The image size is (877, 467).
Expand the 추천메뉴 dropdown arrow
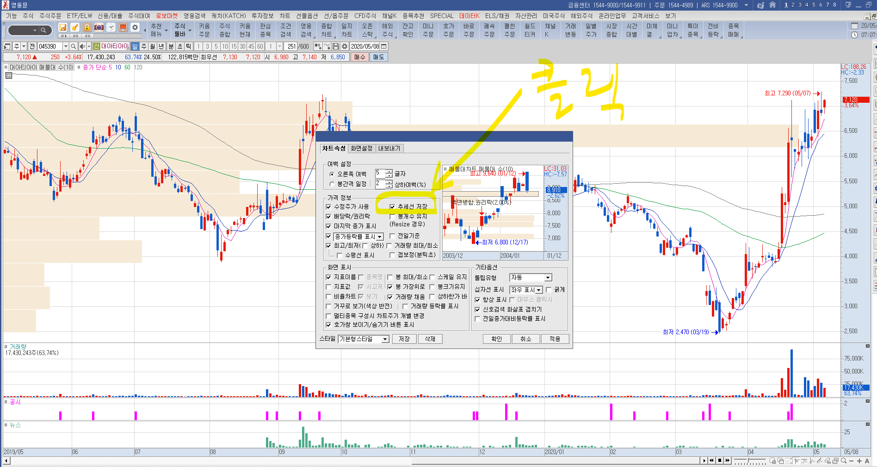point(166,31)
